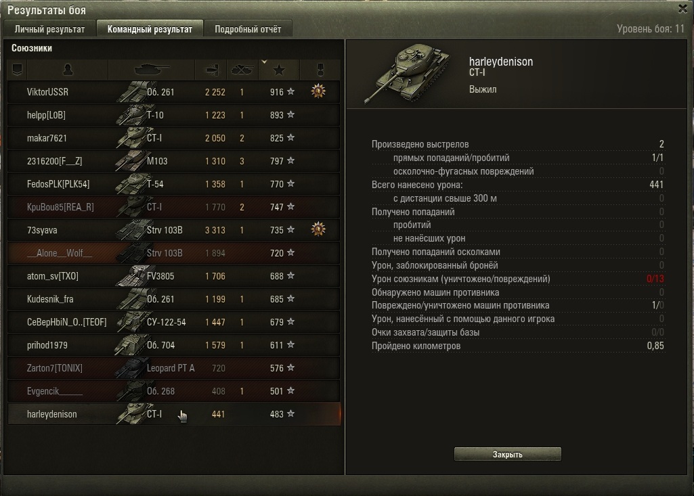The width and height of the screenshot is (694, 496).
Task: Close the battle results window
Action: coord(682,8)
